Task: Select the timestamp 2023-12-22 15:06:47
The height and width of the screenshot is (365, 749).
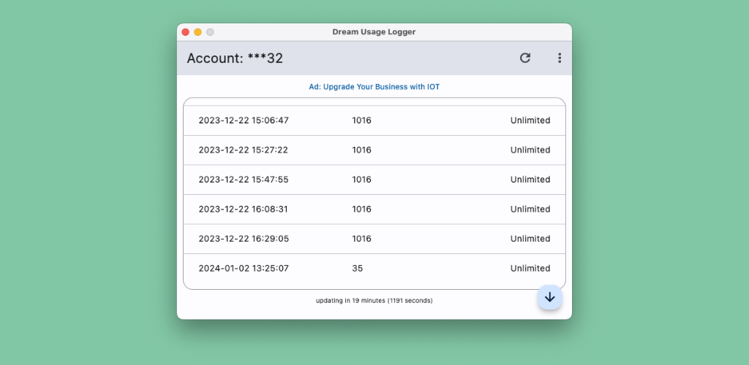Action: click(244, 120)
